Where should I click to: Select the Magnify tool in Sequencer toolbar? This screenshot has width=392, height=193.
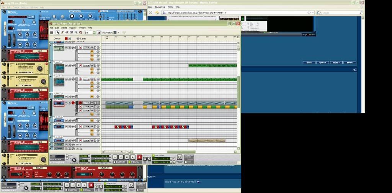(x=76, y=33)
